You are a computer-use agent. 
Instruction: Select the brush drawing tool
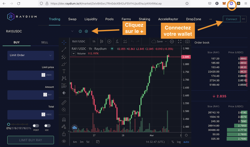(x=64, y=64)
